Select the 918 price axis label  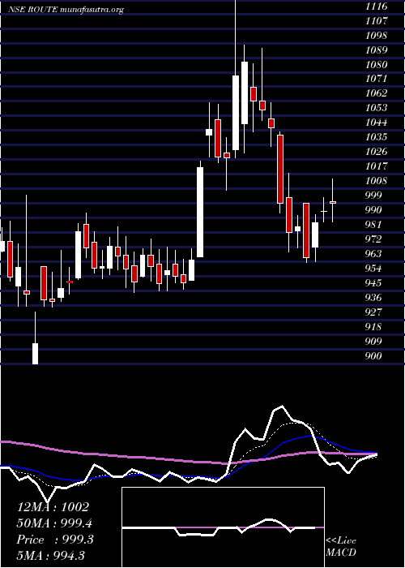[374, 327]
